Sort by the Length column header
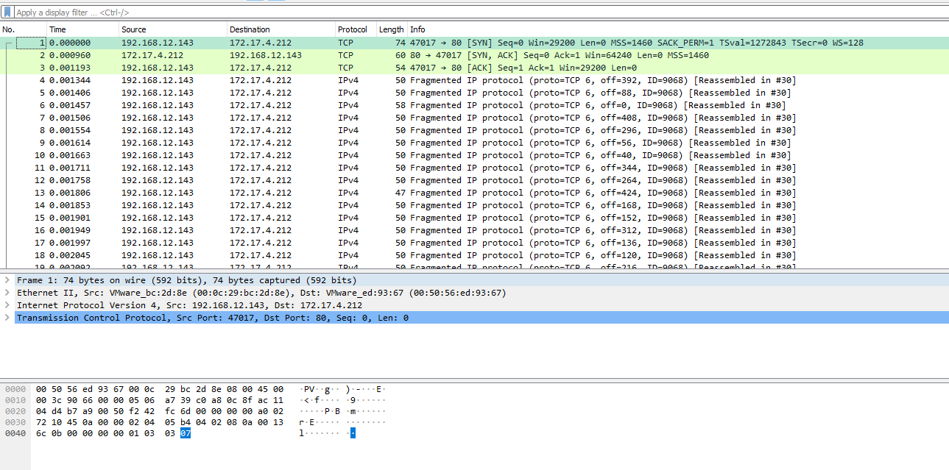The image size is (949, 470). [x=391, y=29]
